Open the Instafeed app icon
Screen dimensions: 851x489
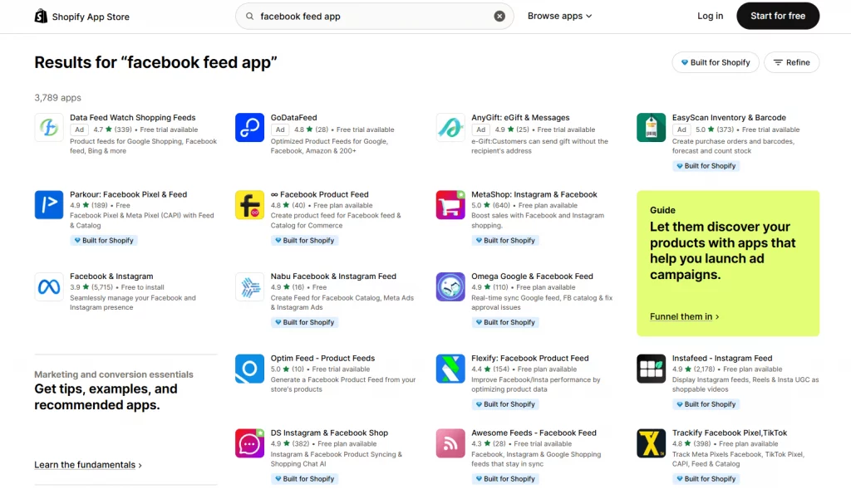[x=652, y=369]
